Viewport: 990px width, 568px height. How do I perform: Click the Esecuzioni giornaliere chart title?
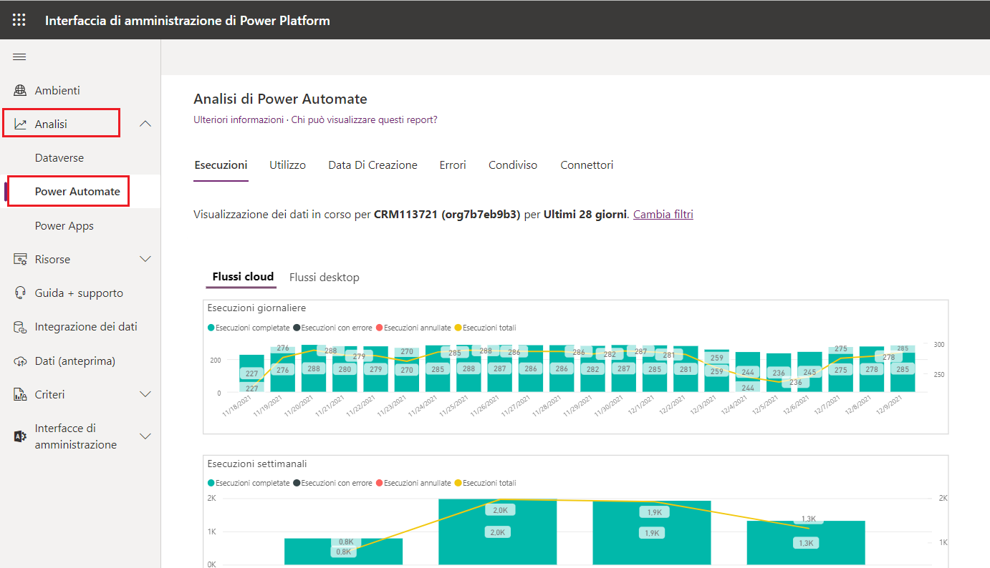(x=256, y=308)
